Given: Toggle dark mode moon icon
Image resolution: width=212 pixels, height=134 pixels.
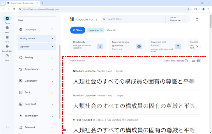Looking at the screenshot, I should (x=7, y=127).
